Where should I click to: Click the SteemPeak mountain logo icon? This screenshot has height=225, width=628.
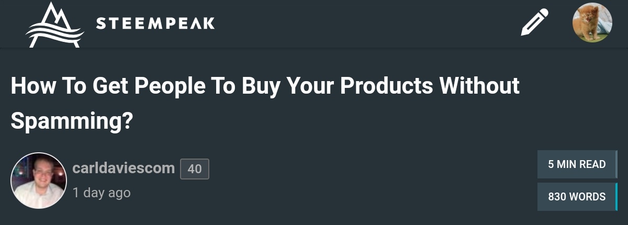click(x=54, y=25)
